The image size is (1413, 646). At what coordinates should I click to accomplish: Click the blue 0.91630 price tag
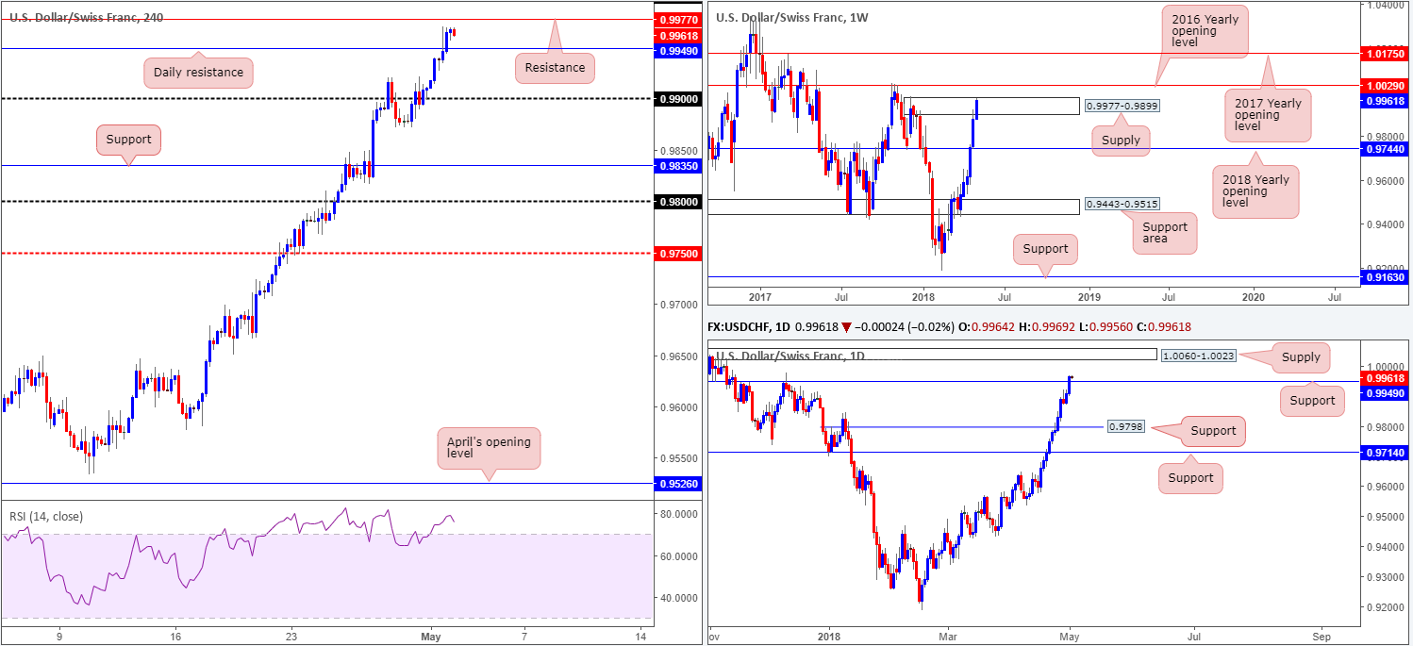(1385, 277)
